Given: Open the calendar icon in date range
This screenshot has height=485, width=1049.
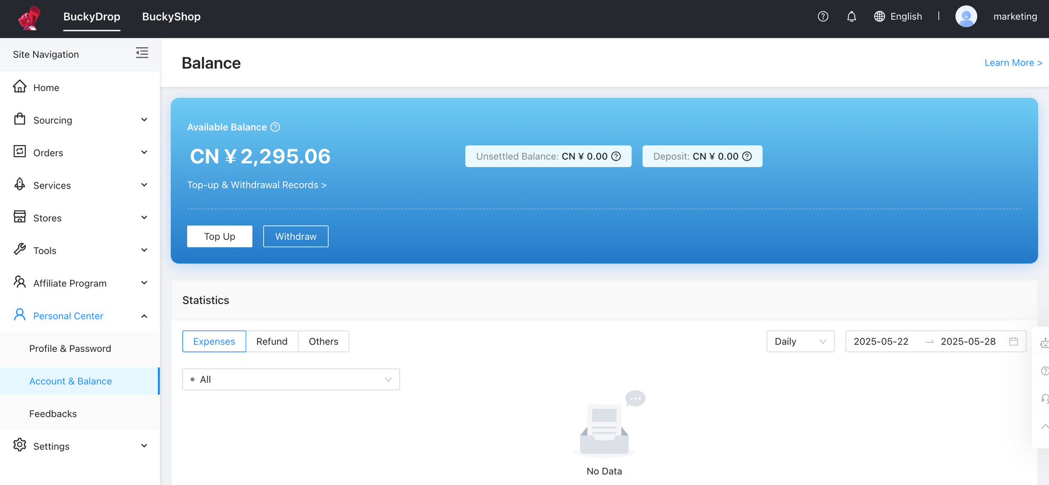Looking at the screenshot, I should [x=1014, y=341].
